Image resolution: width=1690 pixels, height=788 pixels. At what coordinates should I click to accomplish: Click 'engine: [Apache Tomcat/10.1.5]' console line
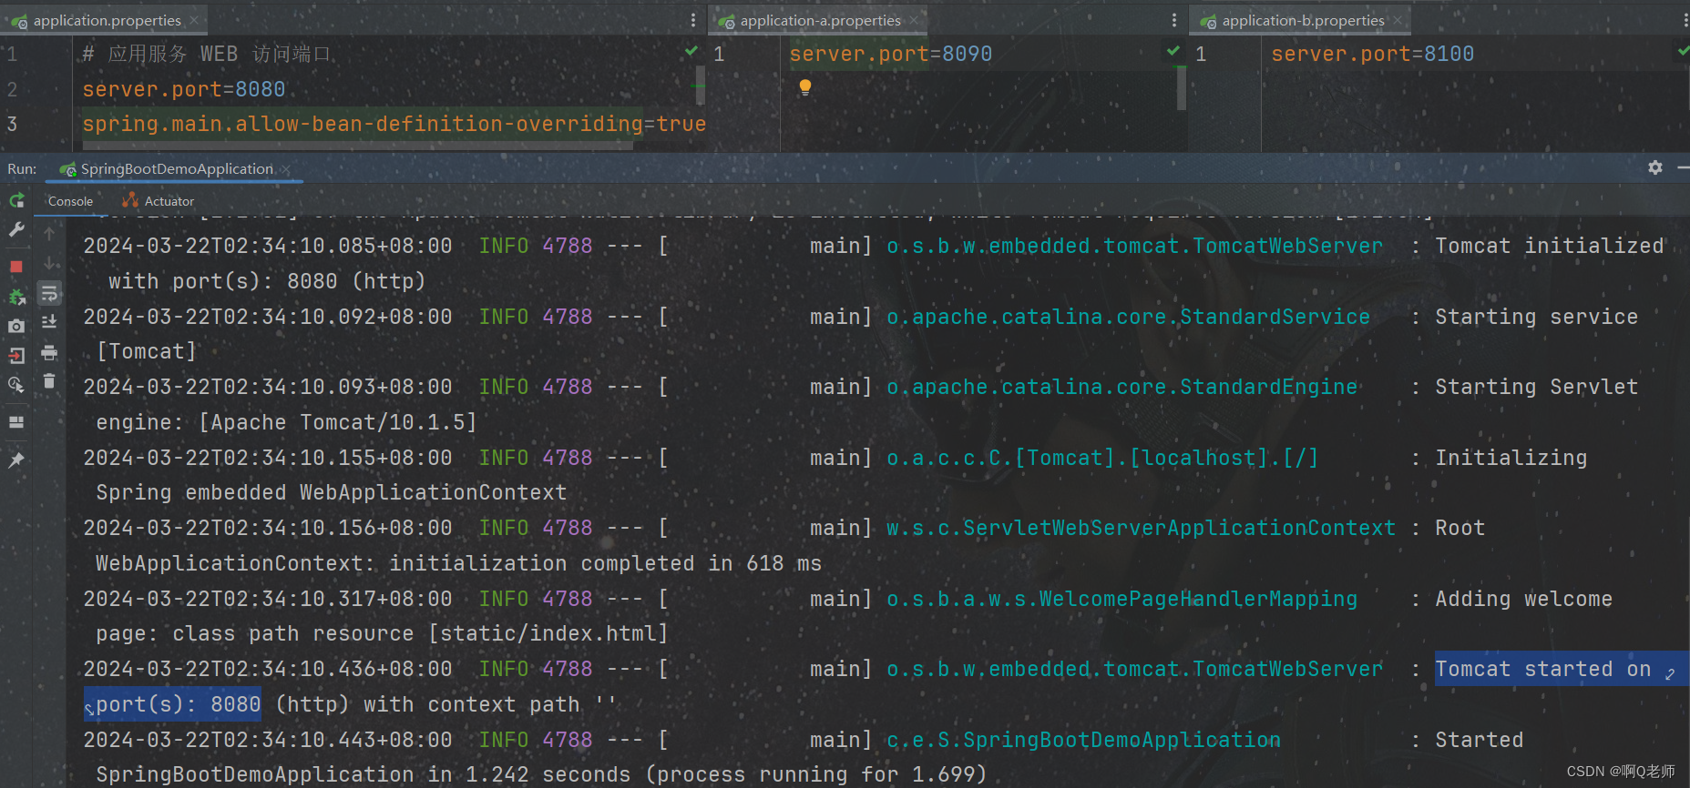pos(286,422)
